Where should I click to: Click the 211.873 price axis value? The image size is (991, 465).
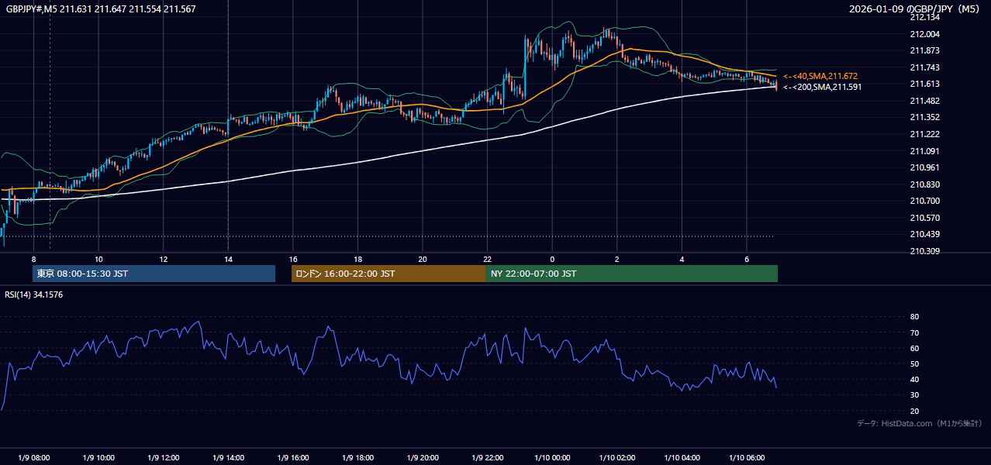coord(924,51)
